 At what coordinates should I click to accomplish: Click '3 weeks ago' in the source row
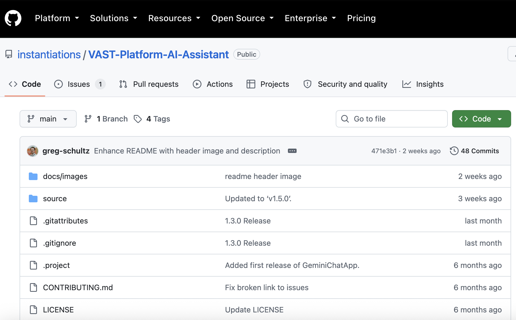480,199
